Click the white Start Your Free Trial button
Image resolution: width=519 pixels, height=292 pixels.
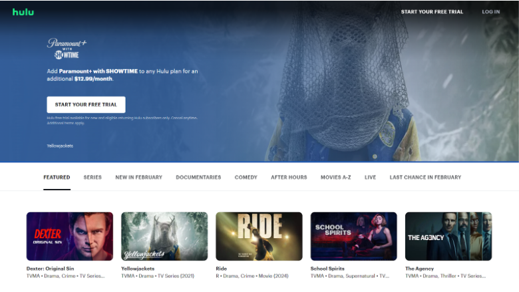point(86,104)
